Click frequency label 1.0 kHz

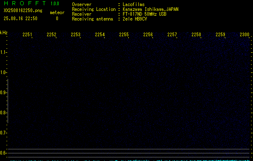pos(3,72)
